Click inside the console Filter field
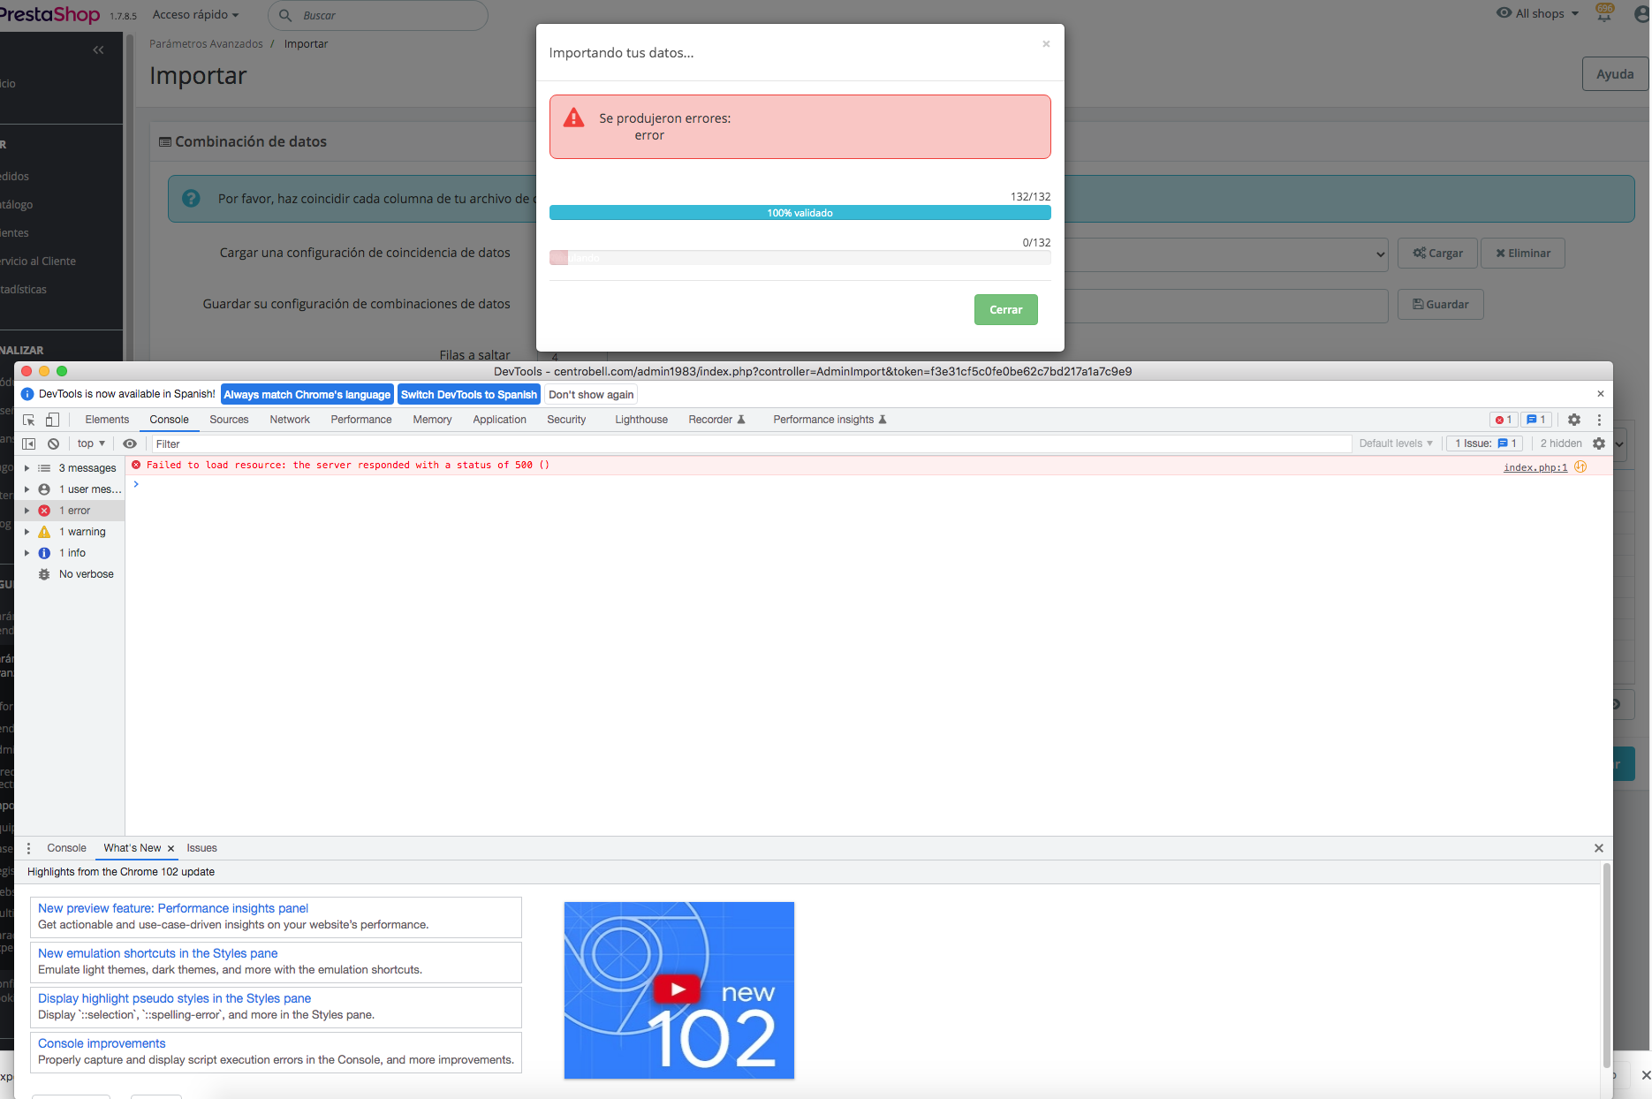 pyautogui.click(x=353, y=443)
